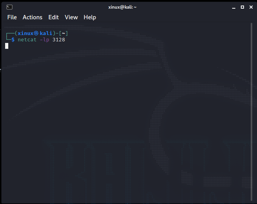Click the blinking block cursor in the terminal
Screen dimensions: 257x204
coord(7,46)
